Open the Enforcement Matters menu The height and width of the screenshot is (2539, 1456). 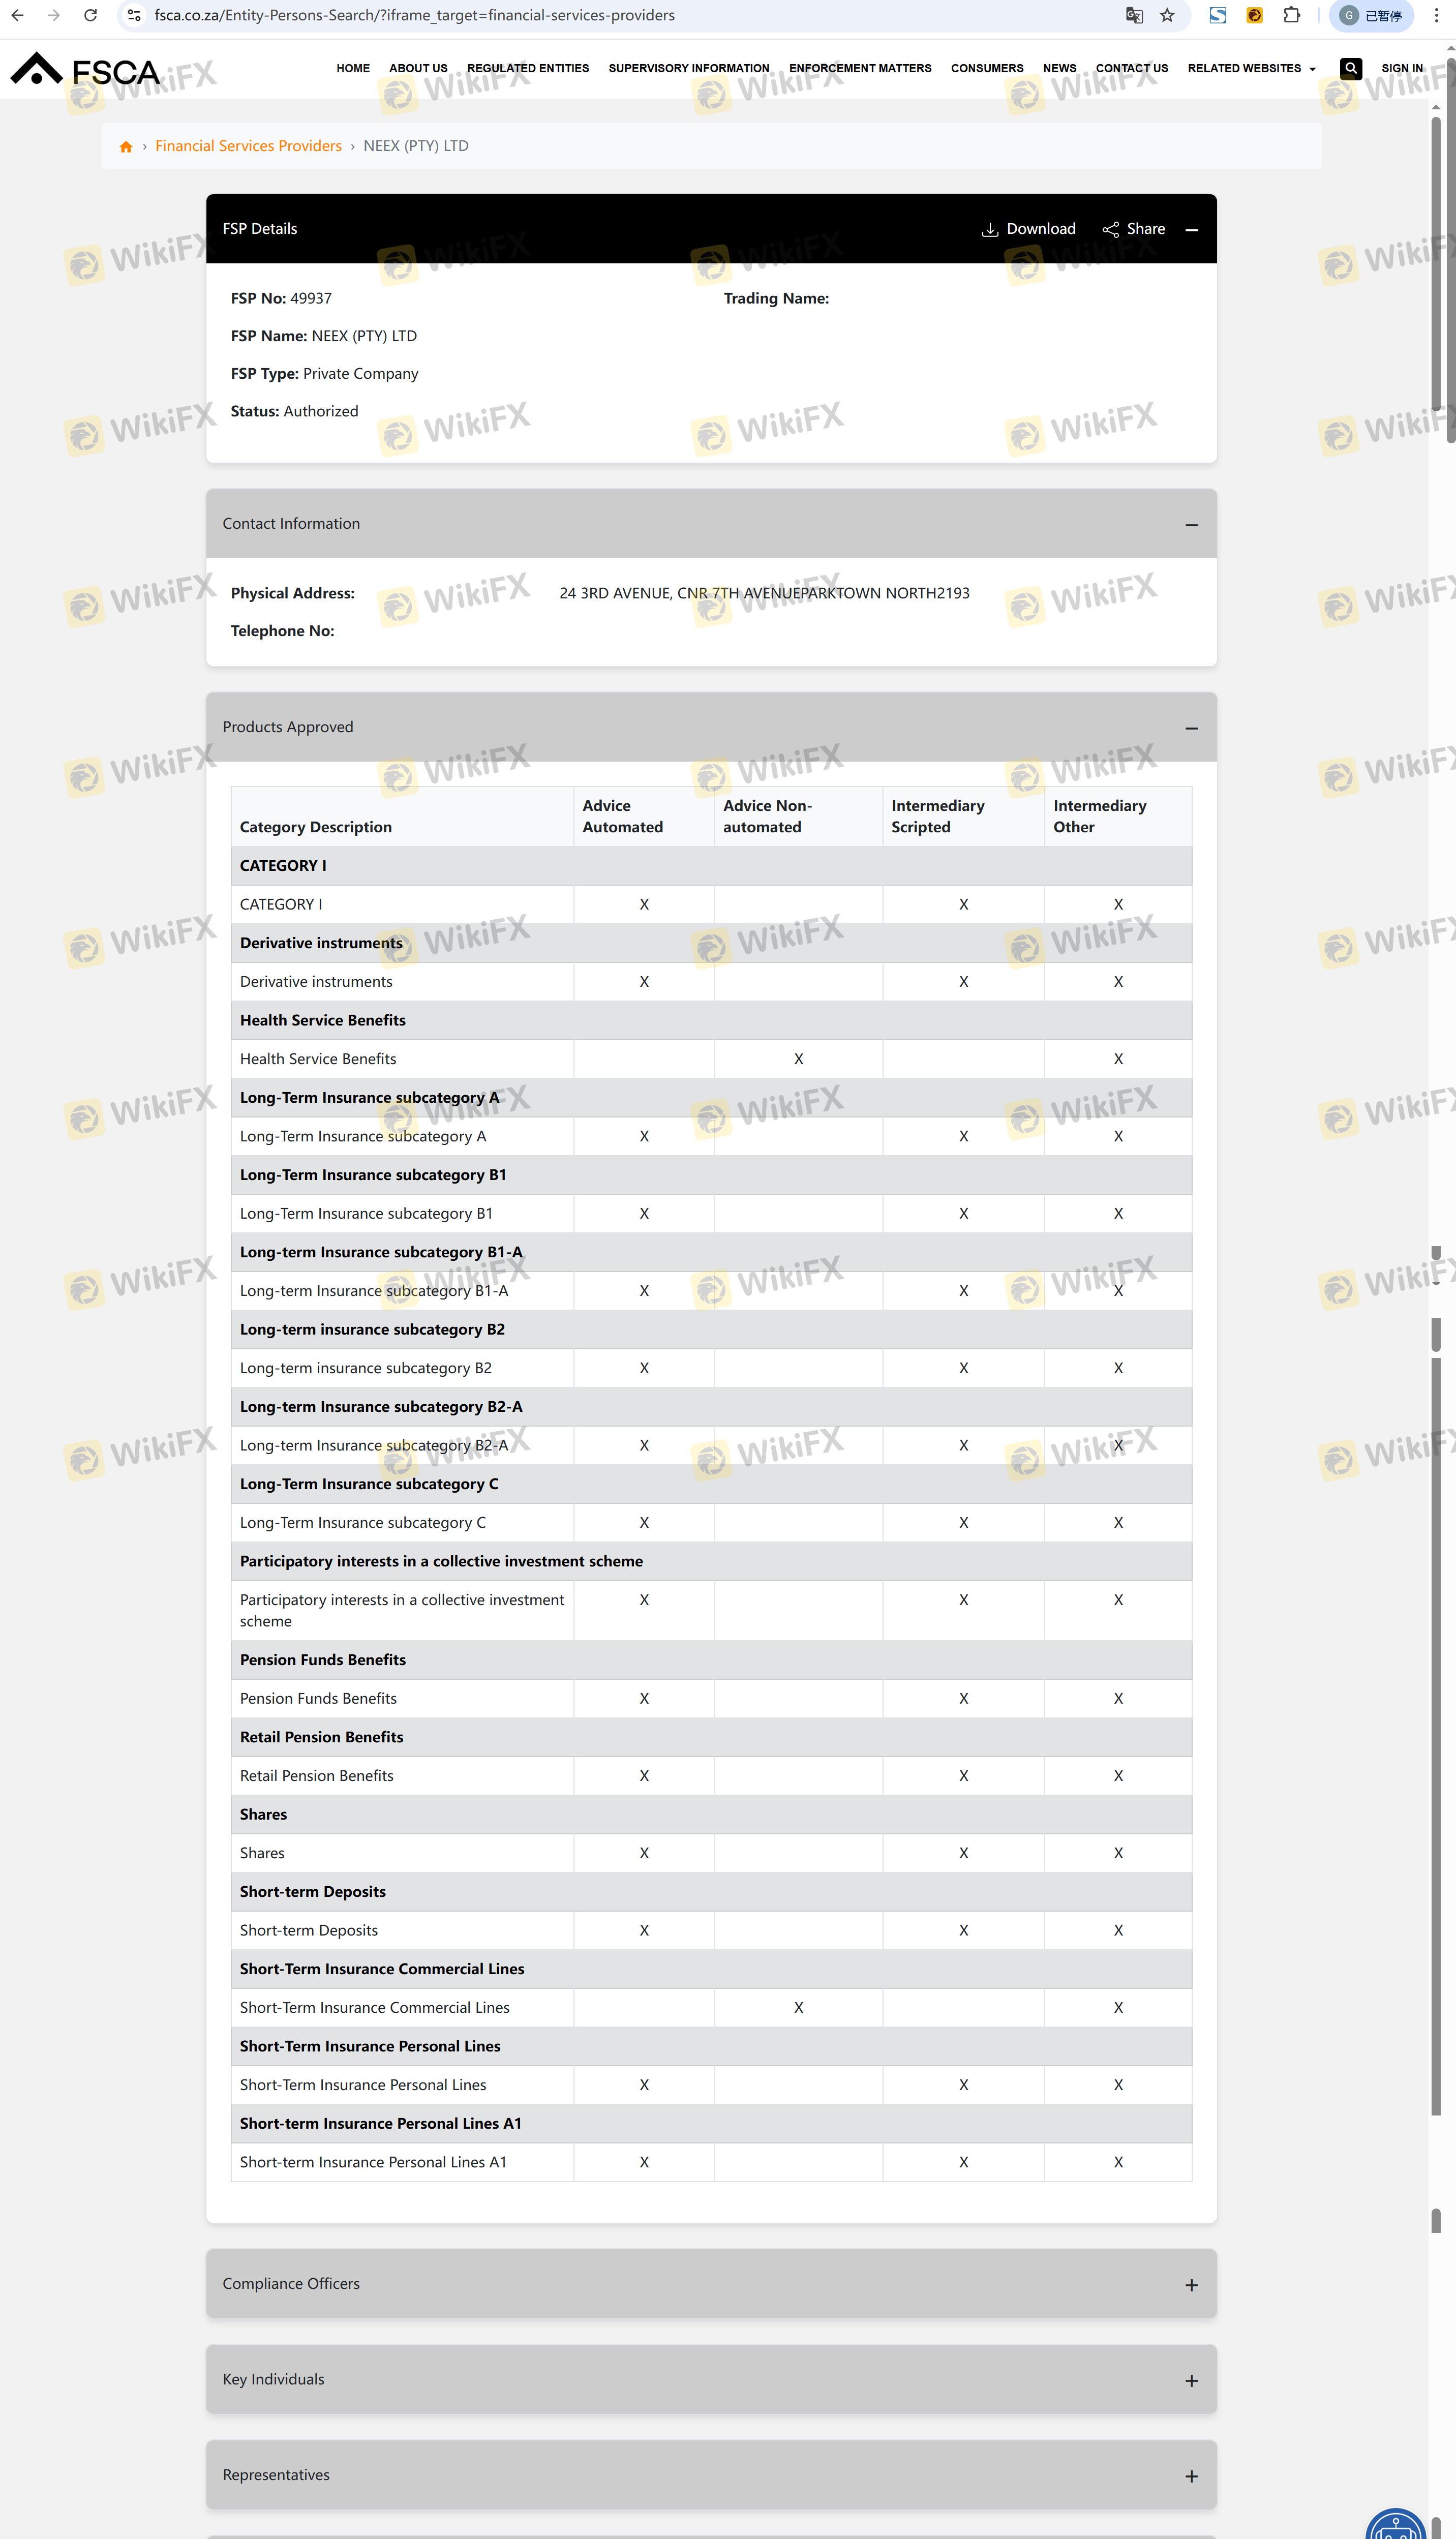[x=859, y=68]
